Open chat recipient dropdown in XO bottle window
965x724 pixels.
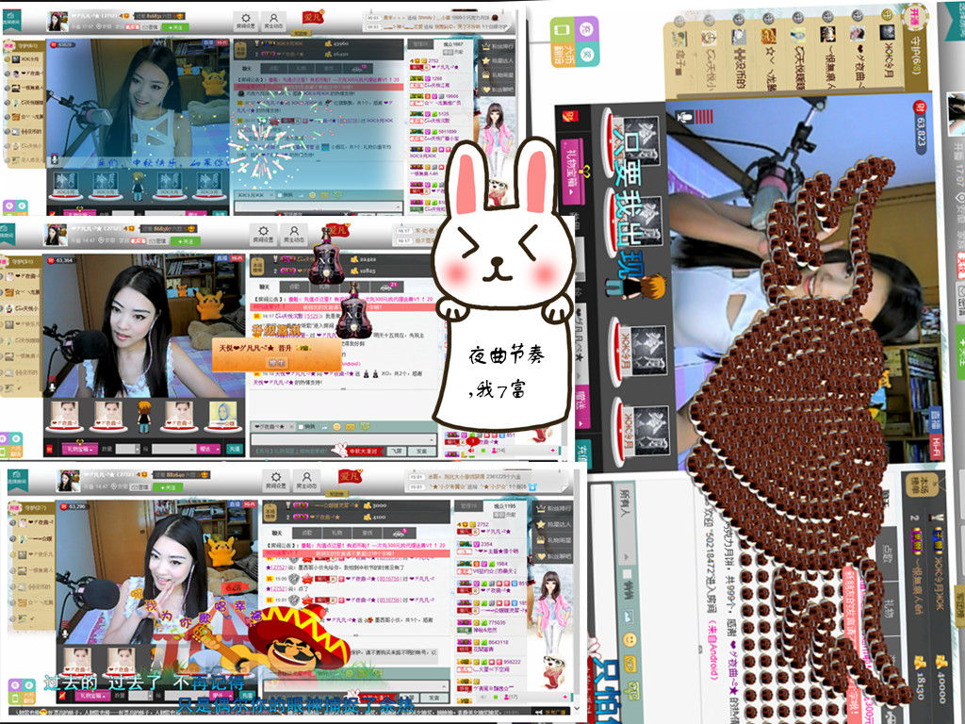[x=274, y=427]
